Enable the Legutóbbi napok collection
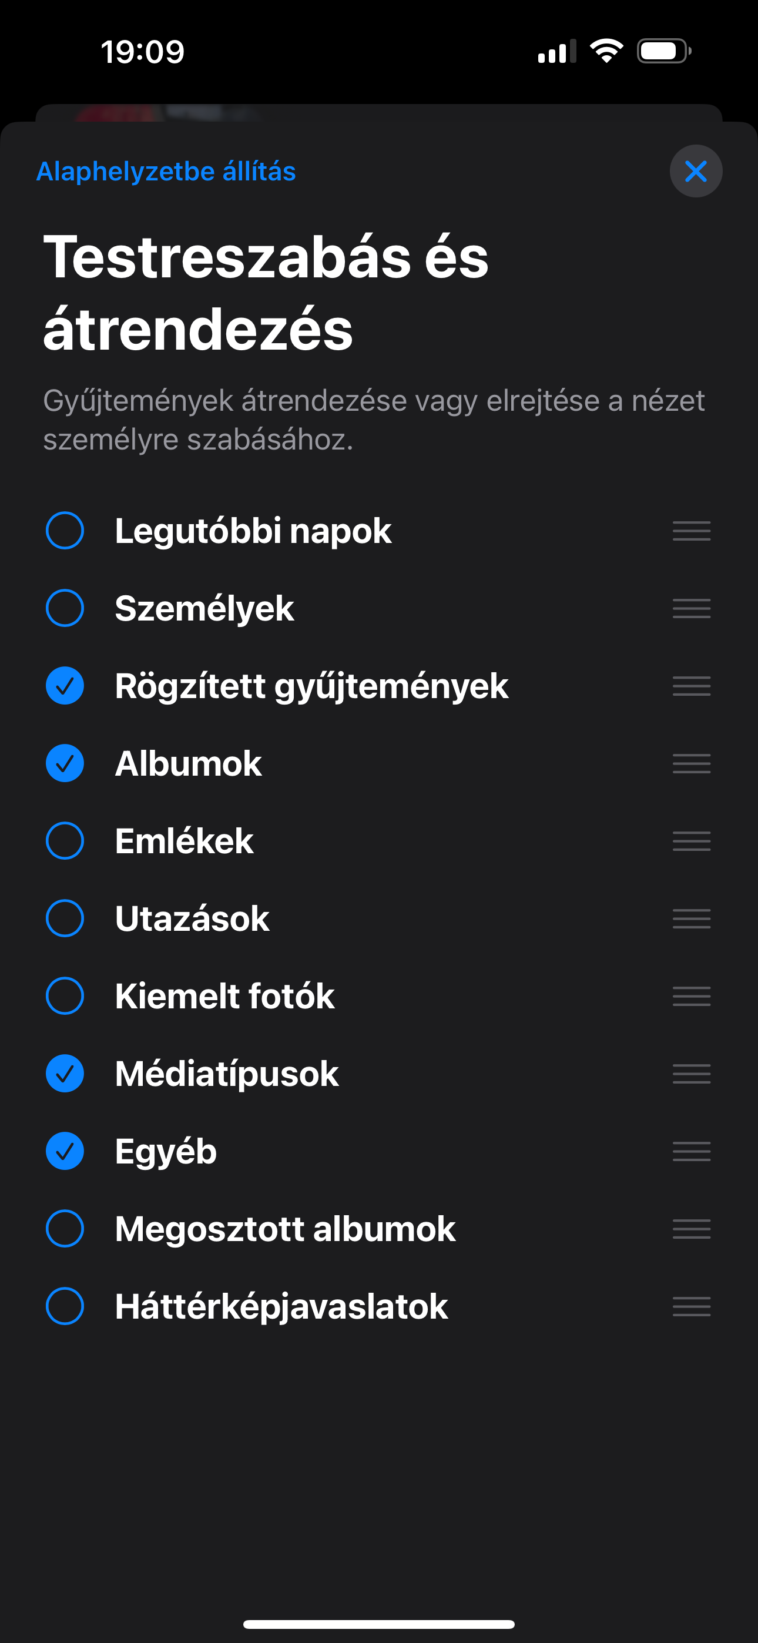 pos(65,531)
